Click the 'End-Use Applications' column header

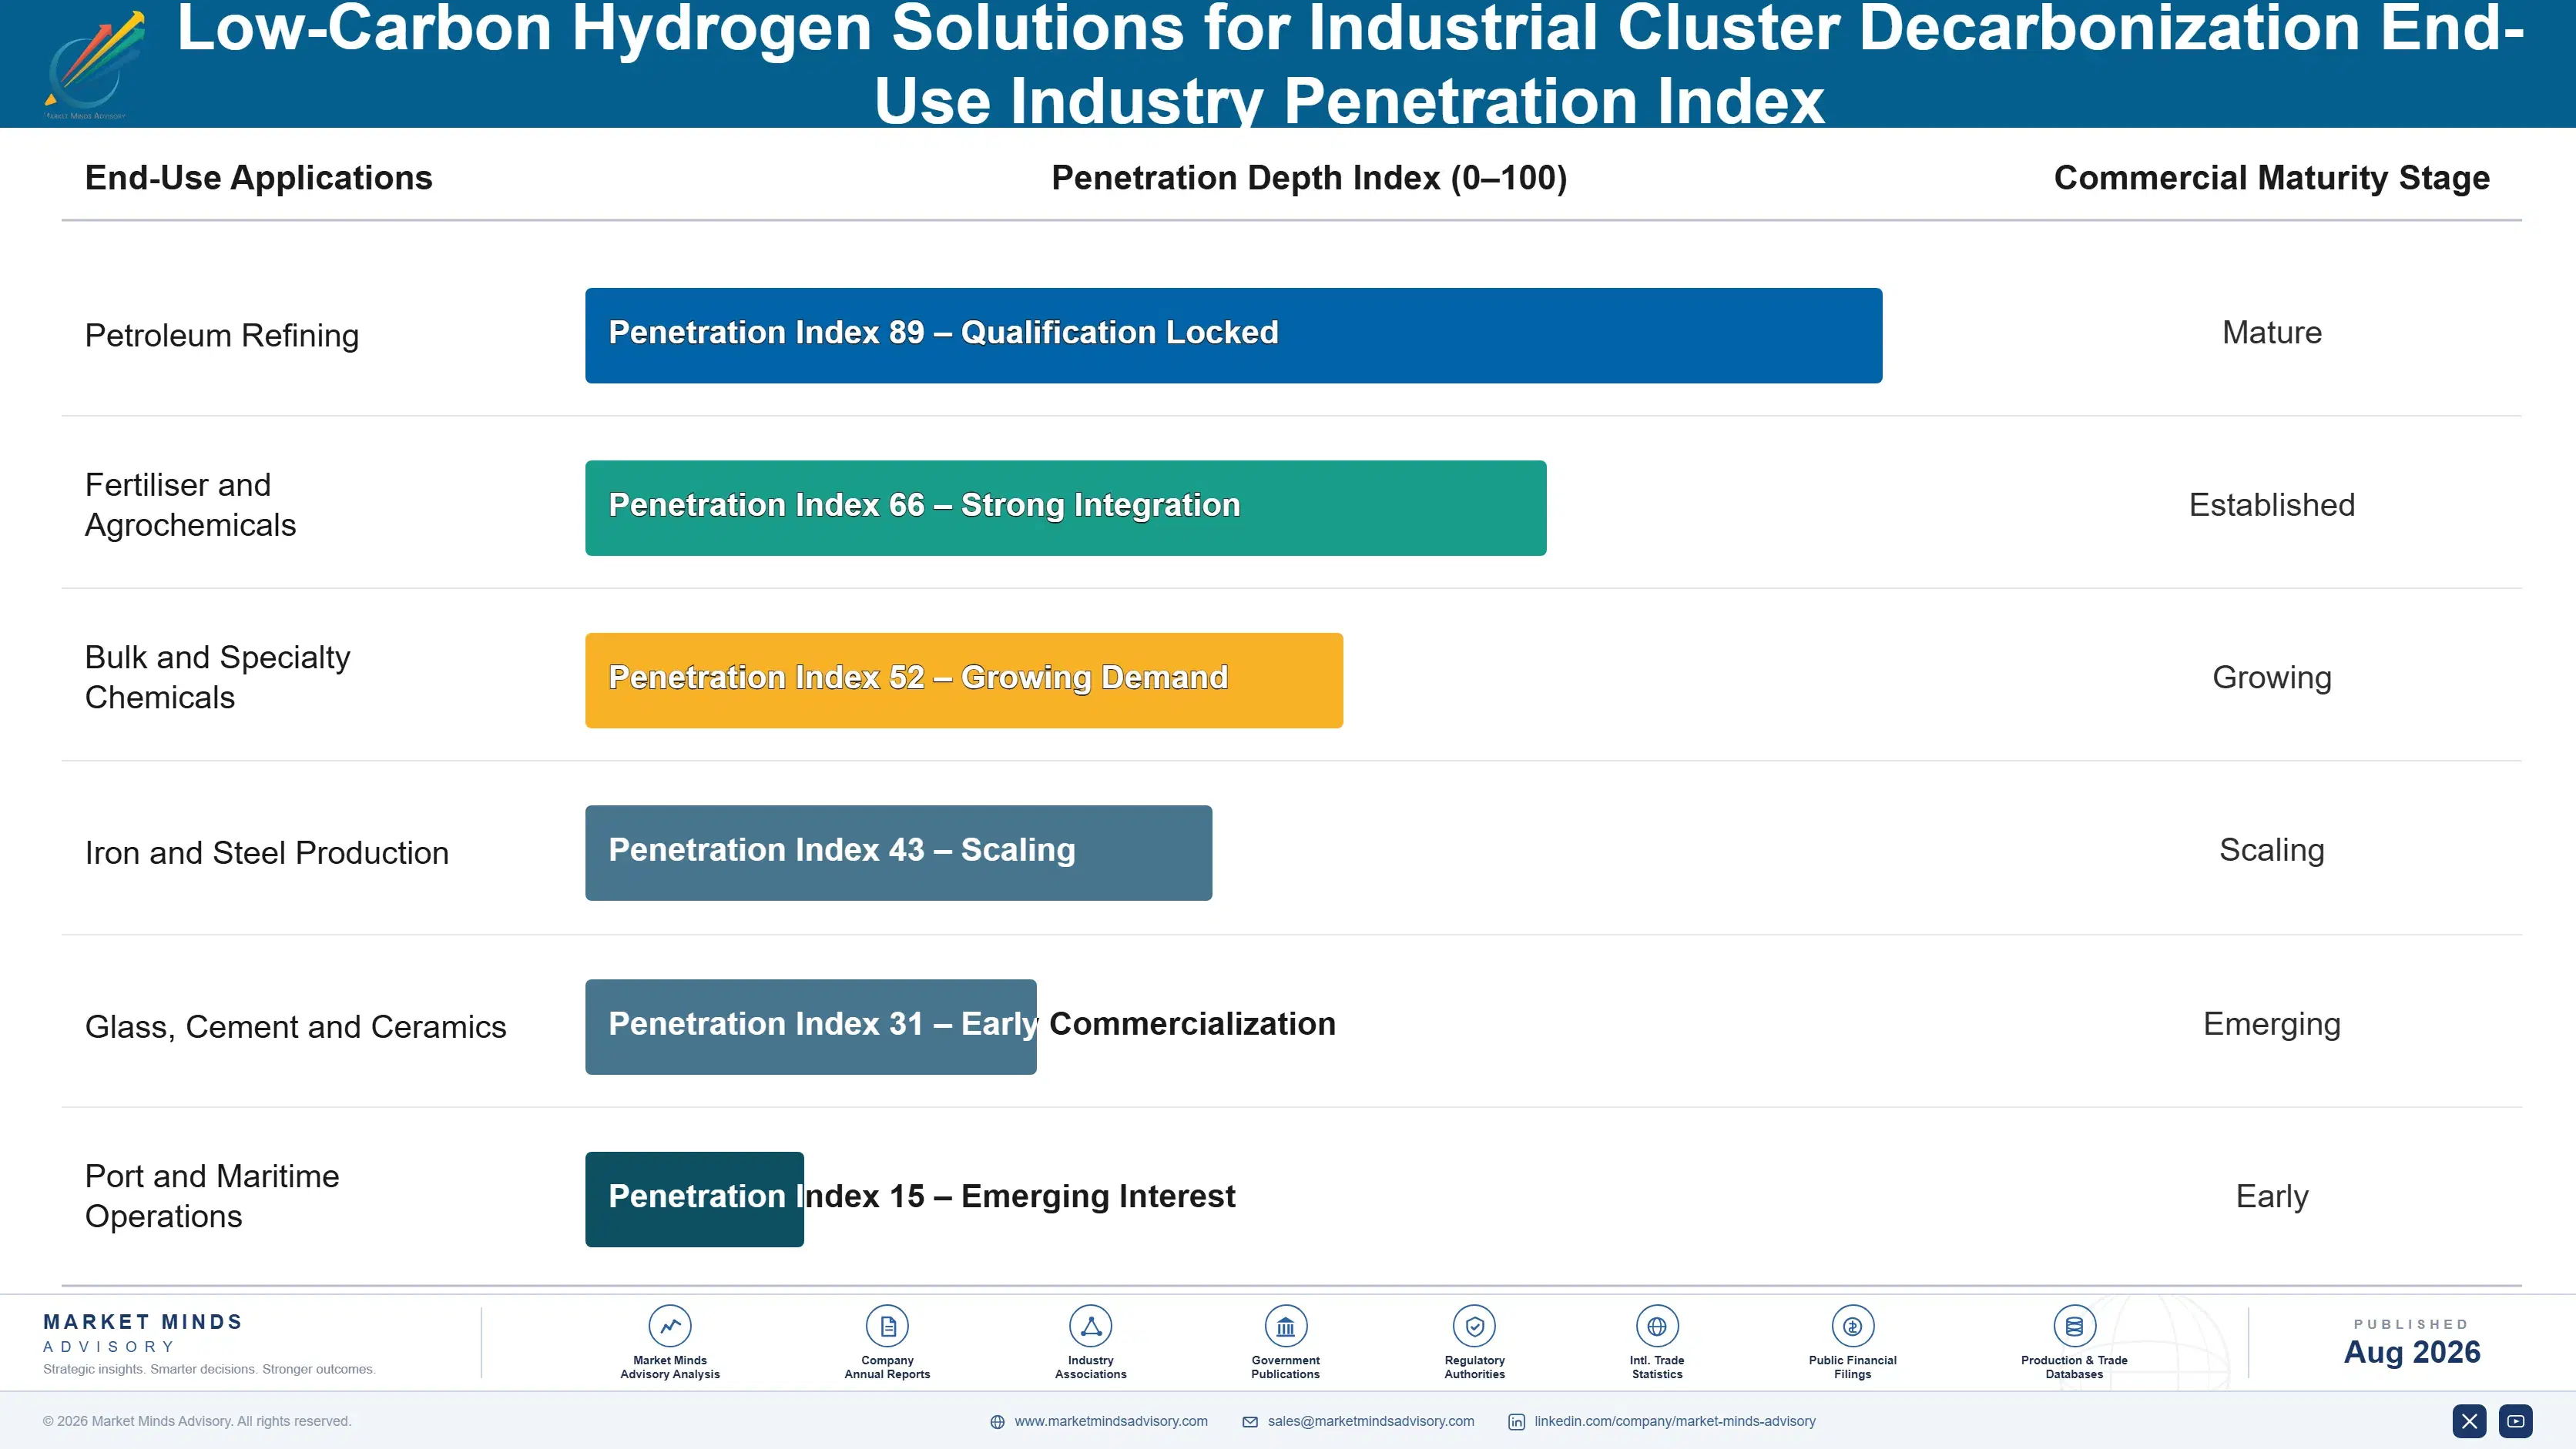pyautogui.click(x=258, y=178)
